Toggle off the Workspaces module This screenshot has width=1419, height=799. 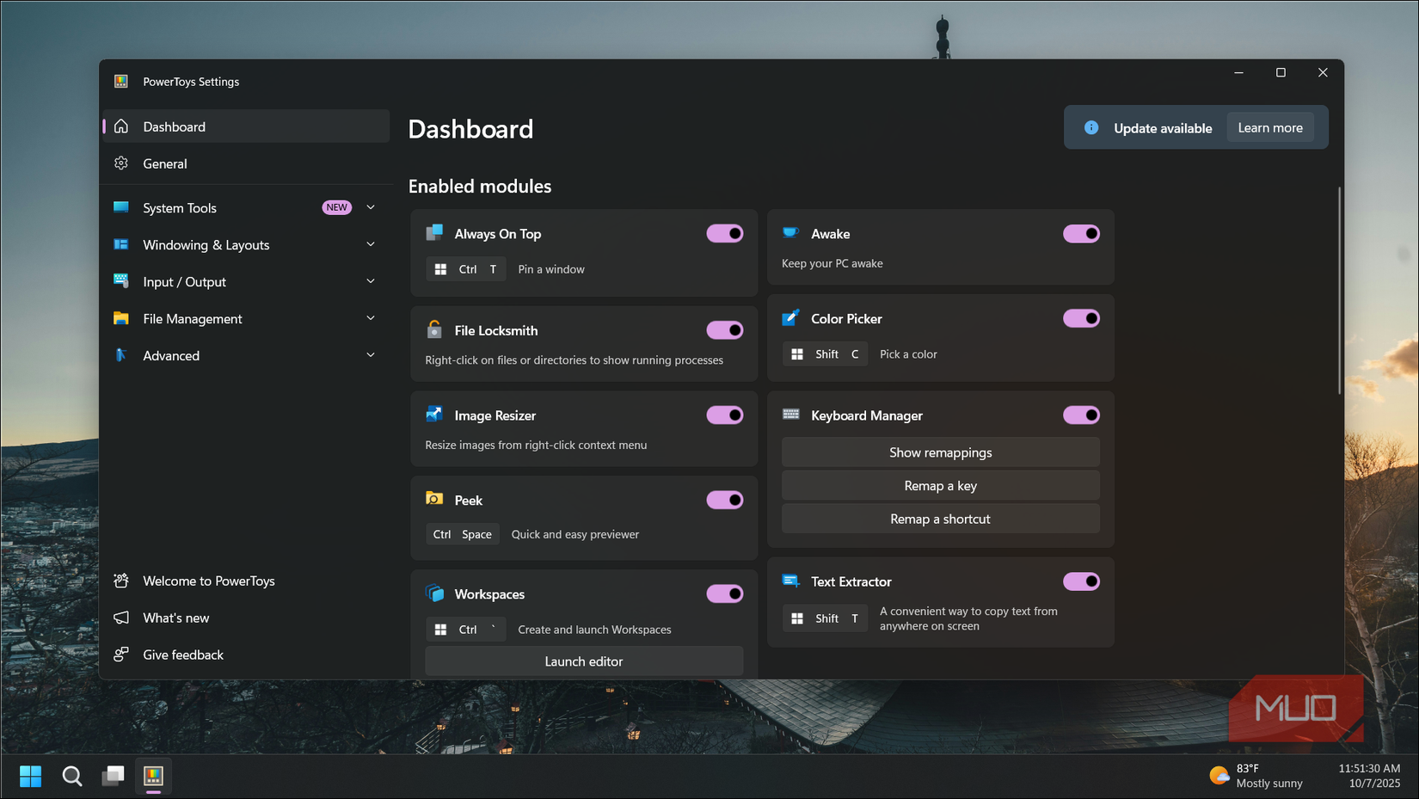(x=724, y=594)
